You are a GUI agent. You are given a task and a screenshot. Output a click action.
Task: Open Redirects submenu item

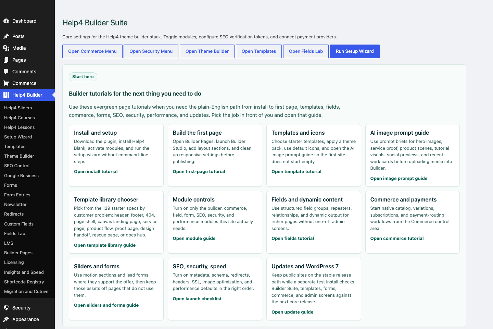(14, 214)
